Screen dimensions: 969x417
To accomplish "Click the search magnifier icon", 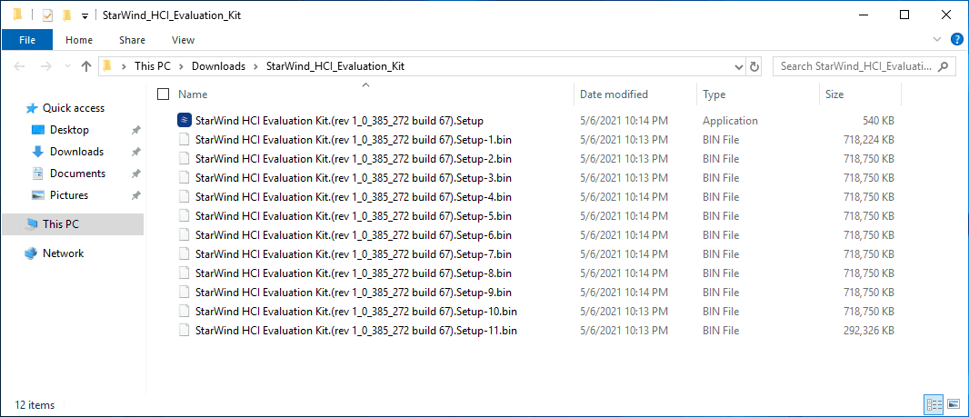I will pyautogui.click(x=945, y=66).
